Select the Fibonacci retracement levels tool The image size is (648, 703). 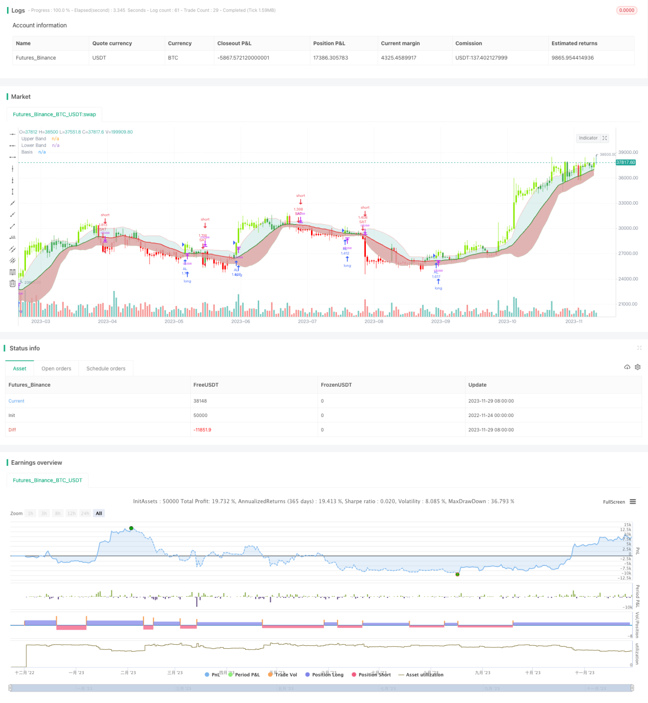[12, 272]
